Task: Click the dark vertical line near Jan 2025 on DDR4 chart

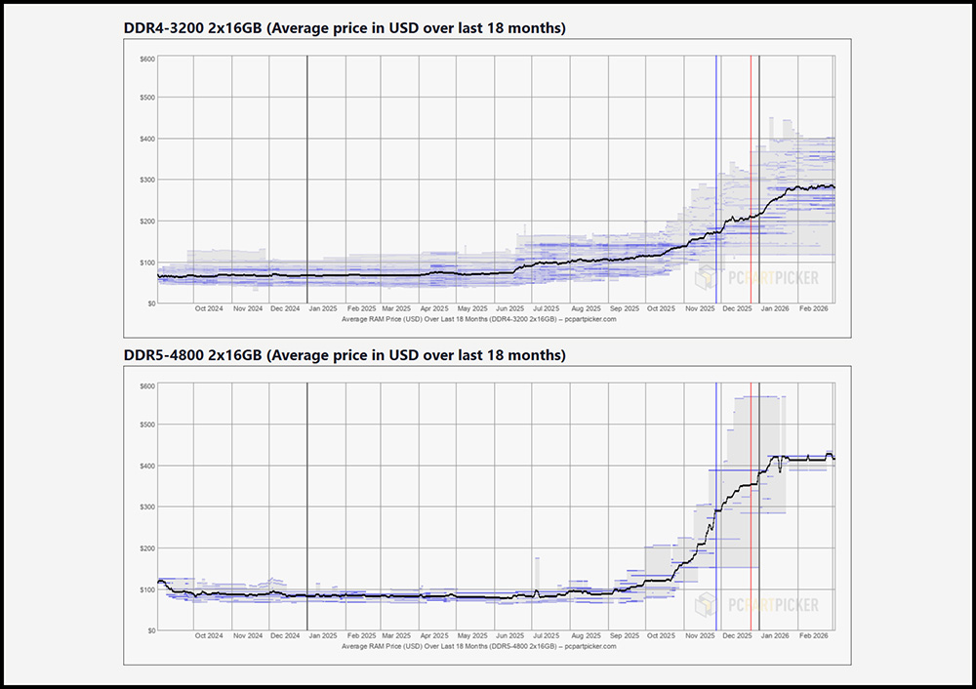Action: (x=308, y=176)
